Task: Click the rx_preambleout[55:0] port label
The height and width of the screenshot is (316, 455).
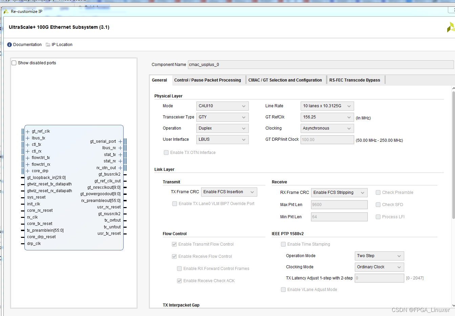Action: pyautogui.click(x=101, y=201)
